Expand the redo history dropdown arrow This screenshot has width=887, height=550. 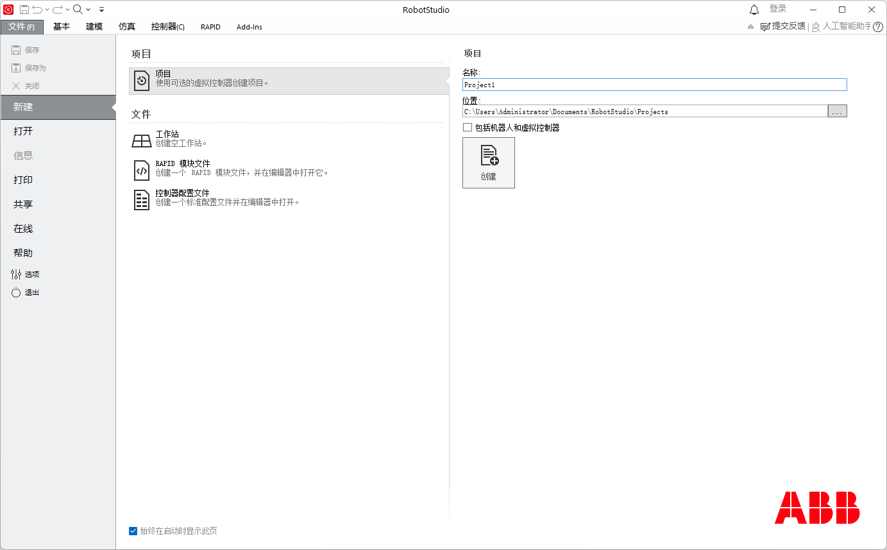(67, 10)
